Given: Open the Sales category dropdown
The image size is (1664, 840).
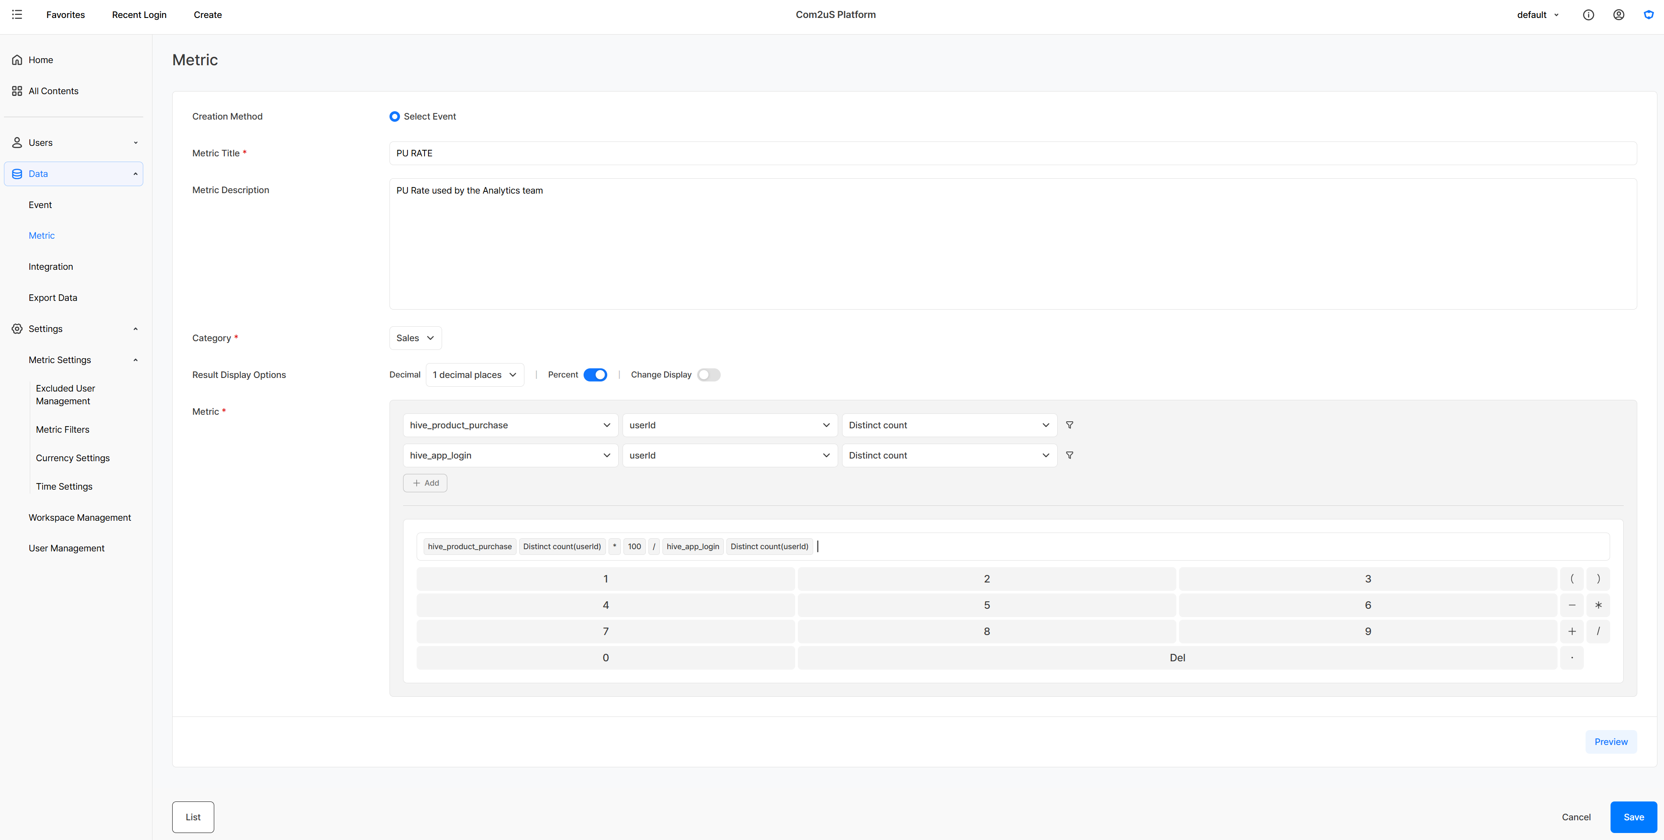Looking at the screenshot, I should pos(415,339).
